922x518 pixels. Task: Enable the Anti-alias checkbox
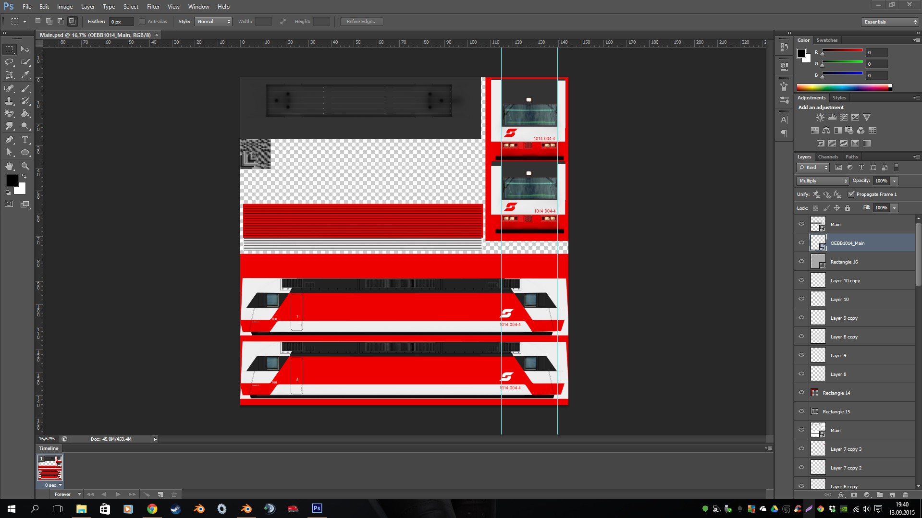(x=142, y=22)
